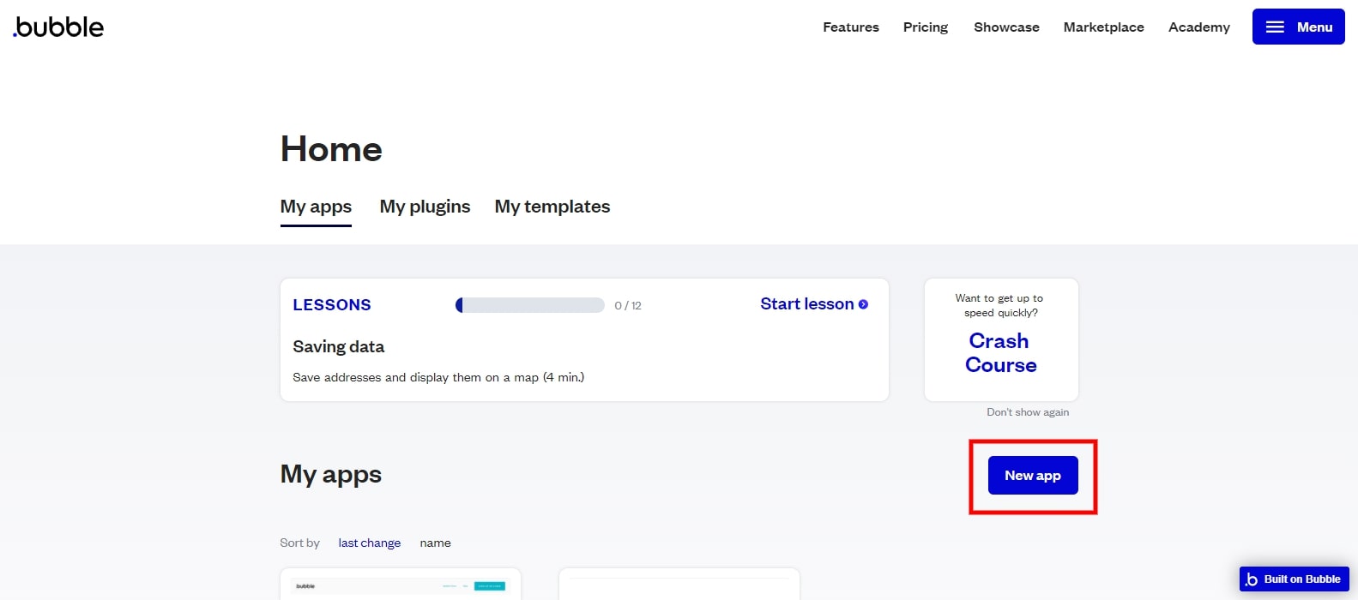Open the Academy link
The height and width of the screenshot is (600, 1358).
[1198, 27]
